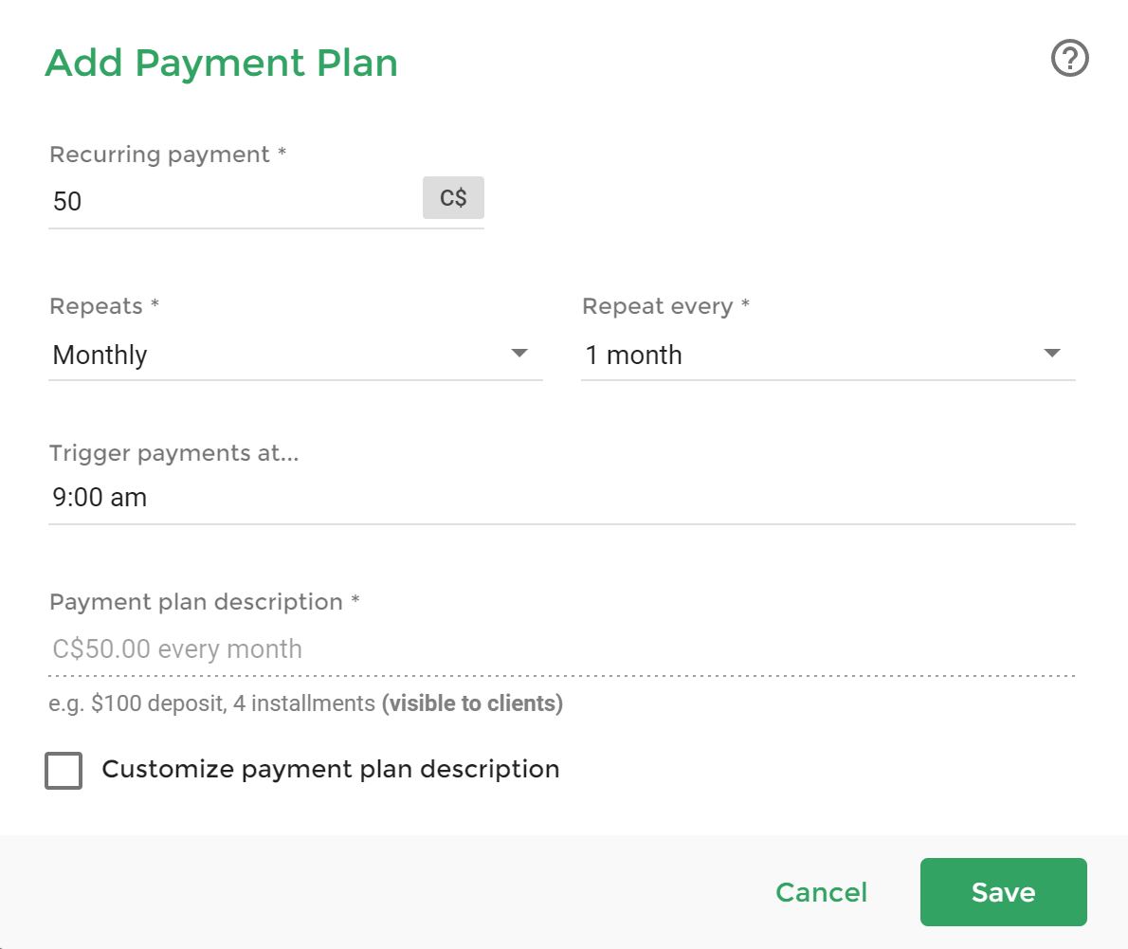Click the Payment plan description label
Image resolution: width=1128 pixels, height=949 pixels.
click(204, 602)
